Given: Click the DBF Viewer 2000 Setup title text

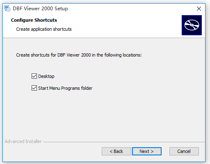Looking at the screenshot, I should (x=40, y=9).
